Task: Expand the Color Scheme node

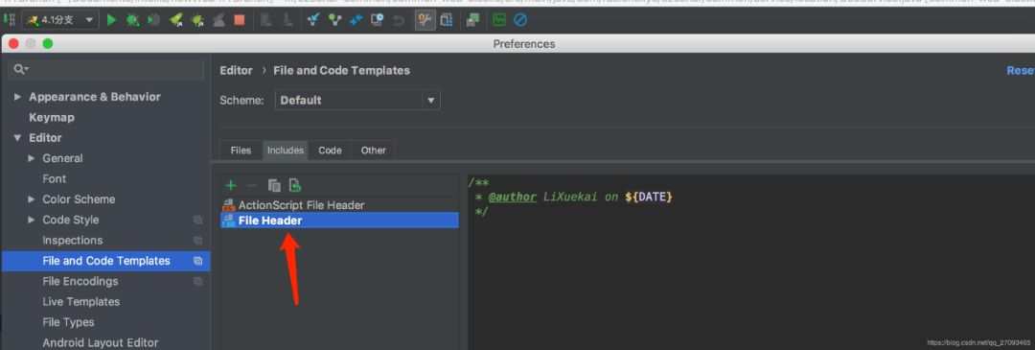Action: [x=32, y=199]
